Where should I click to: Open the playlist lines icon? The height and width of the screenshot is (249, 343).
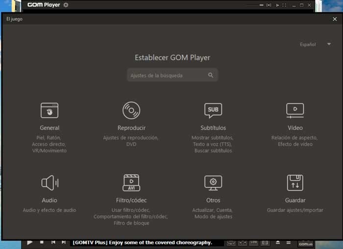(x=289, y=243)
